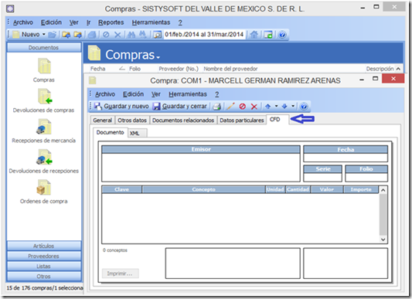The image size is (412, 299).
Task: Click the red cancel circle icon in Compra toolbar
Action: [x=243, y=107]
